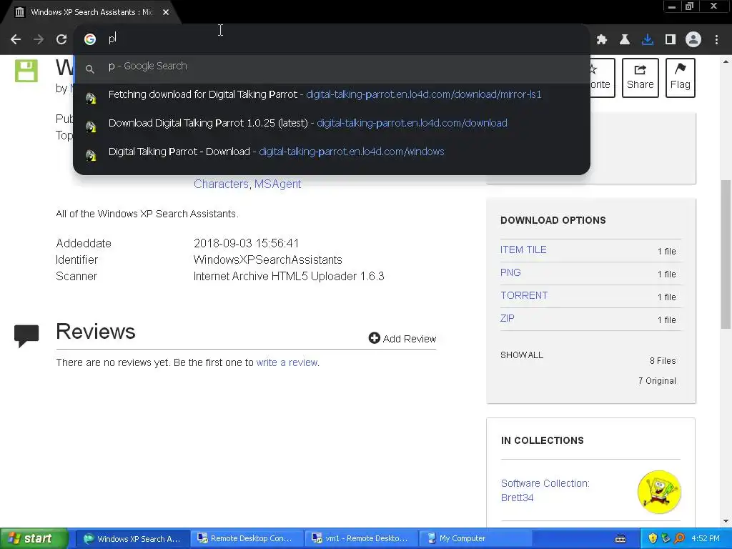Click the '7 Original' count text

(657, 381)
